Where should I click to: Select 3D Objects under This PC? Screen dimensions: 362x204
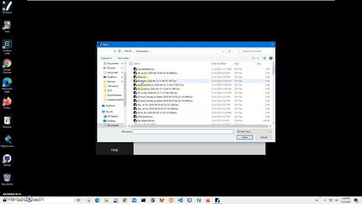113,116
